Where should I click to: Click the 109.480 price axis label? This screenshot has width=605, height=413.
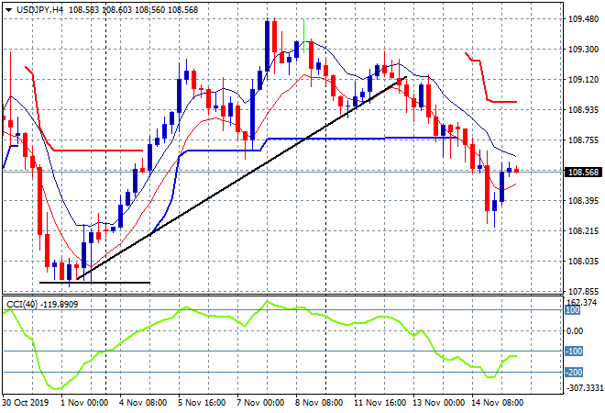(583, 19)
